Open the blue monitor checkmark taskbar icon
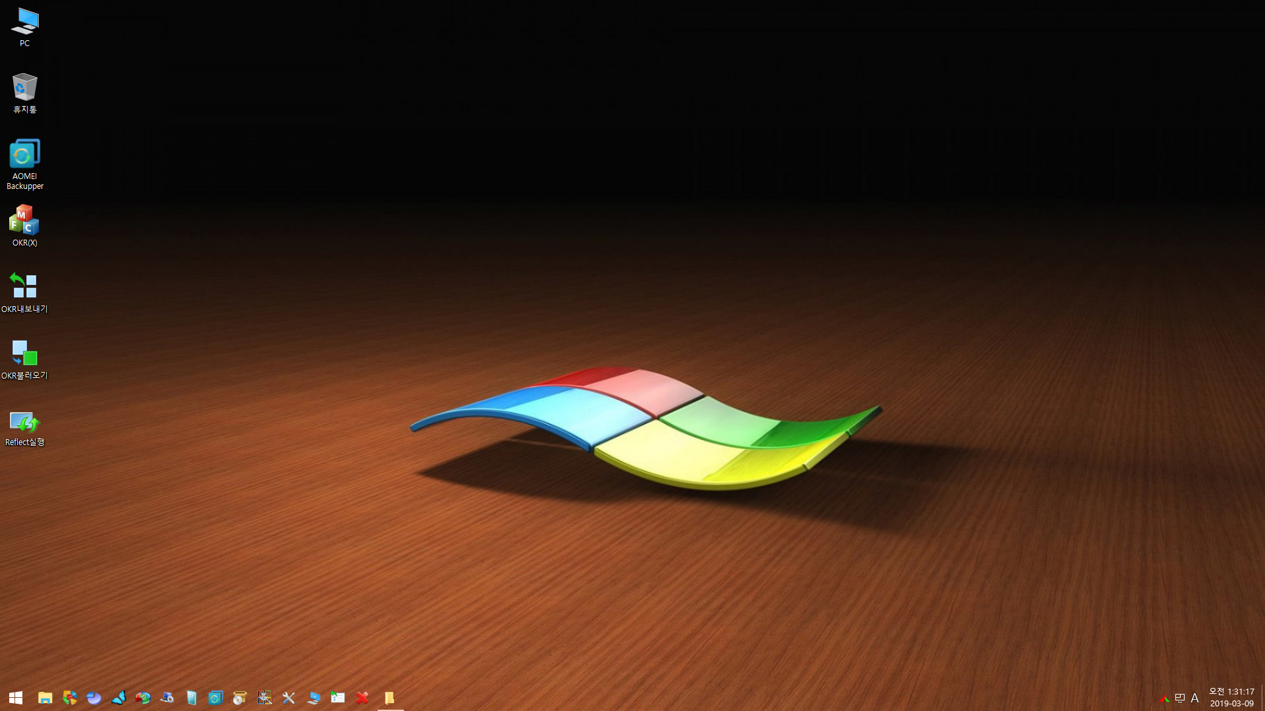 [x=313, y=698]
